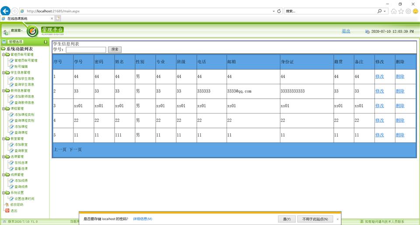
Task: Open 添加学生信息 in the sidebar tree
Action: [x=24, y=79]
